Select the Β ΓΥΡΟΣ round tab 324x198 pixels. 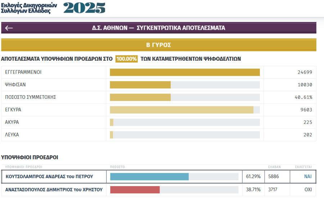(158, 45)
